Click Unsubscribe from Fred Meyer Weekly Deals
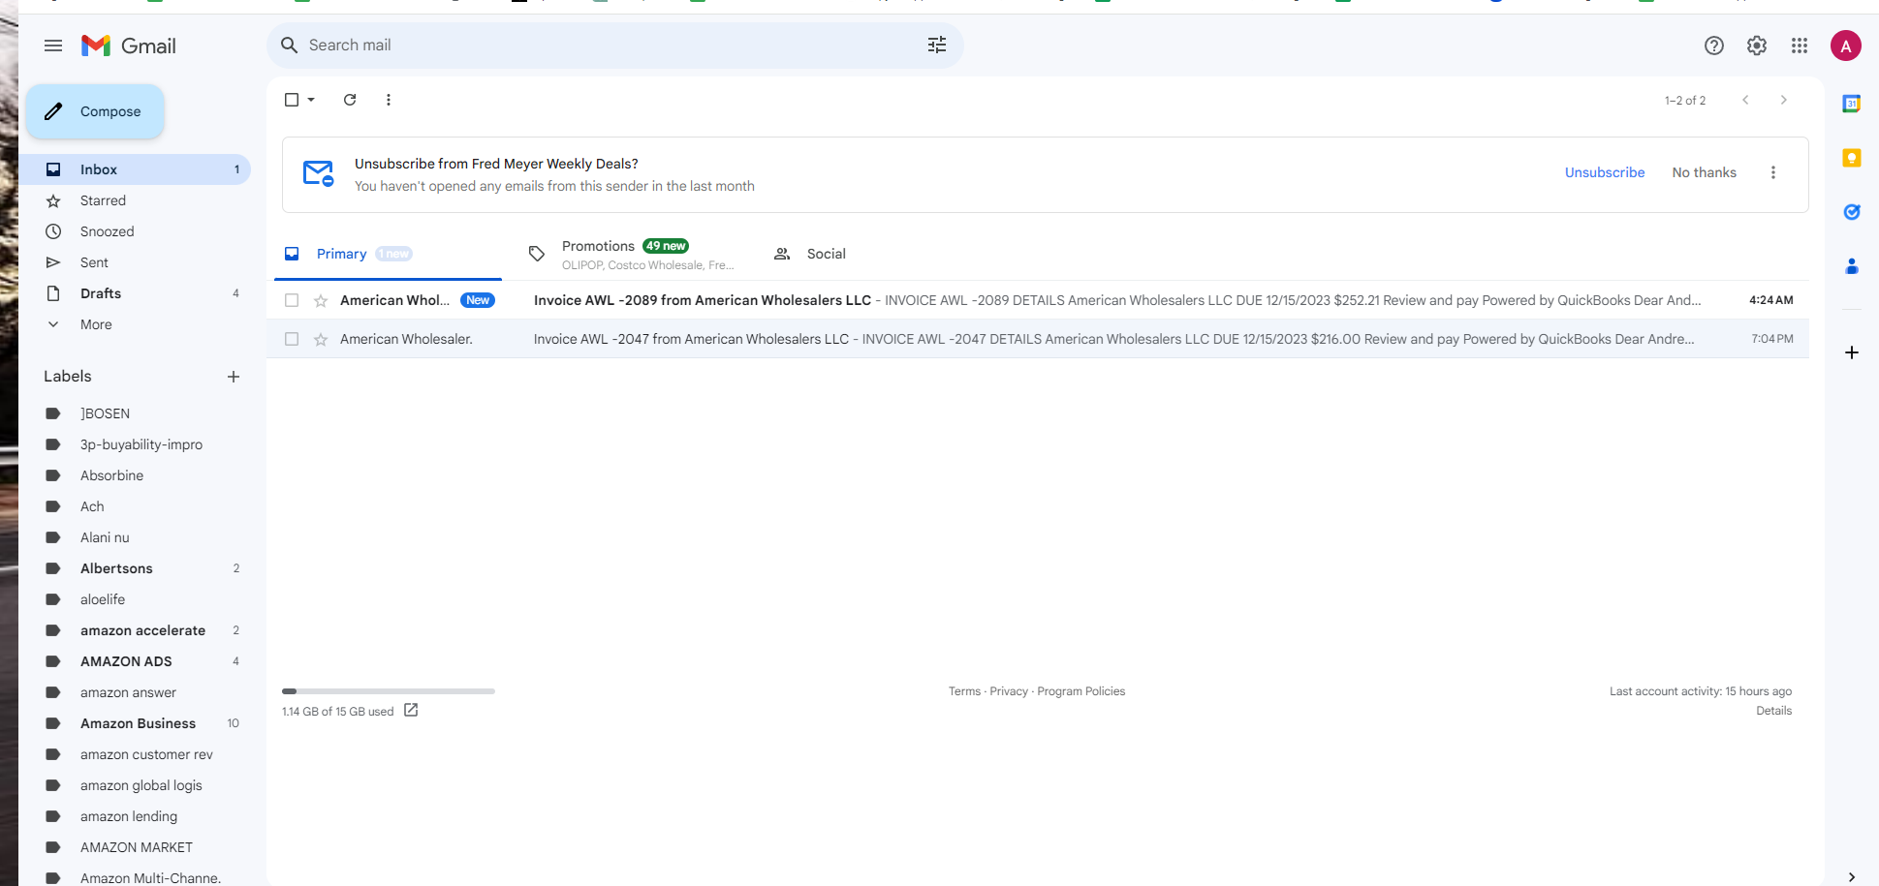This screenshot has width=1879, height=886. pyautogui.click(x=1605, y=172)
